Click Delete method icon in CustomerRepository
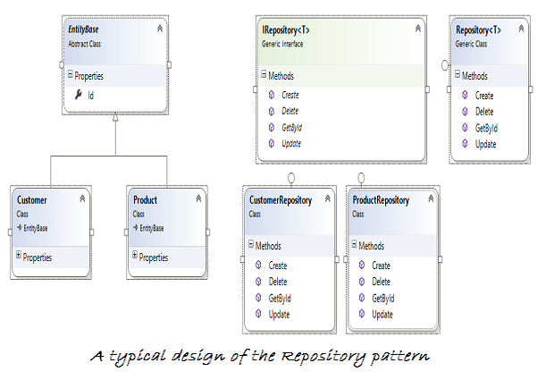The height and width of the screenshot is (380, 554). (x=258, y=281)
